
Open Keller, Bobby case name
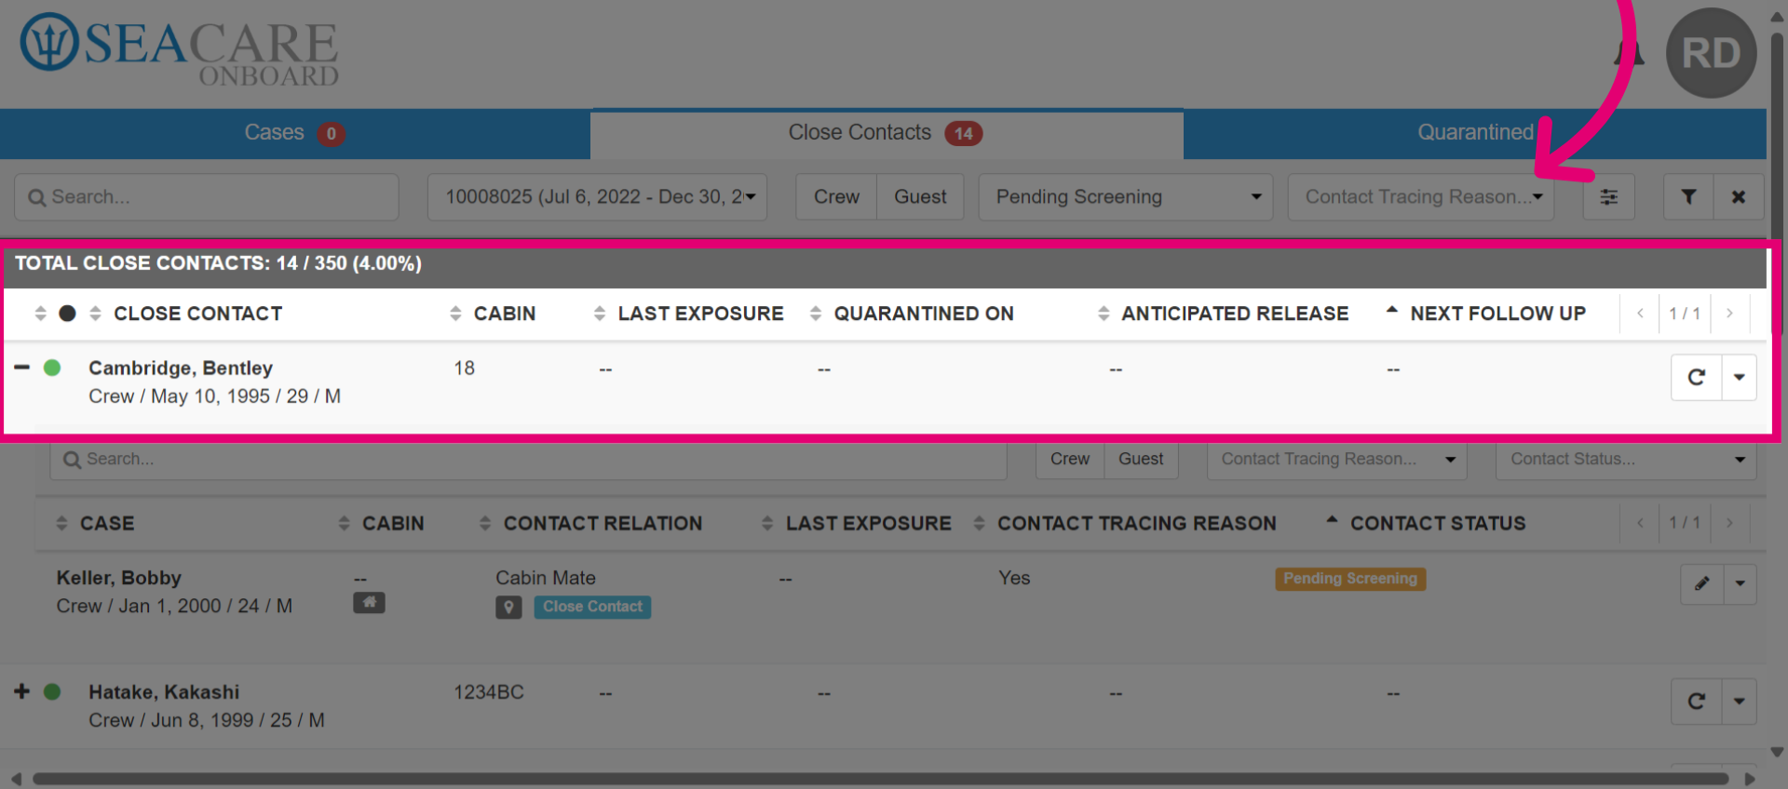click(119, 579)
